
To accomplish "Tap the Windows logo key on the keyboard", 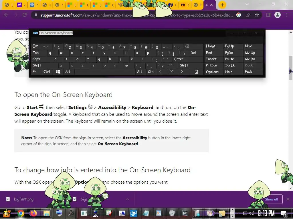I will pos(58,72).
